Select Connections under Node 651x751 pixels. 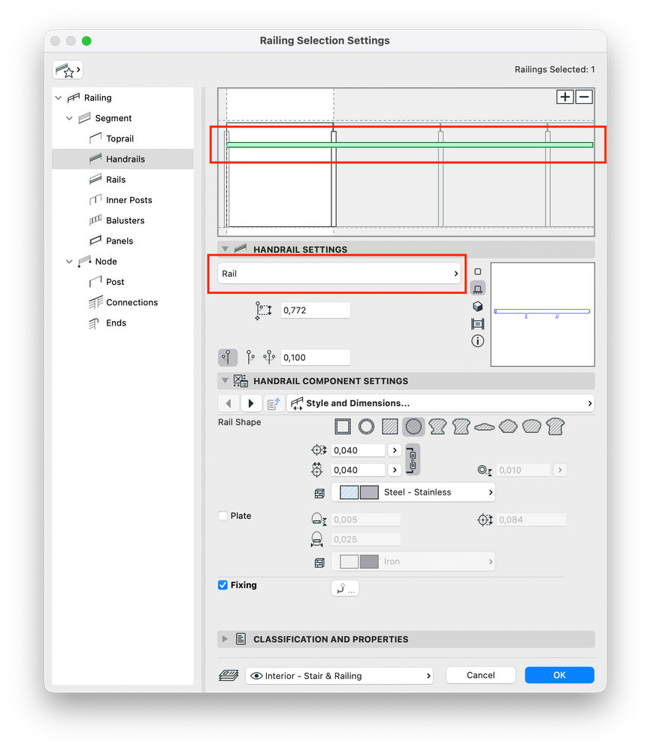[132, 302]
